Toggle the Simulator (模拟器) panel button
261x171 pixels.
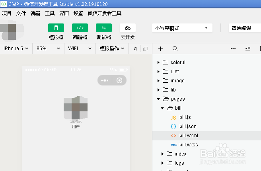[56, 28]
